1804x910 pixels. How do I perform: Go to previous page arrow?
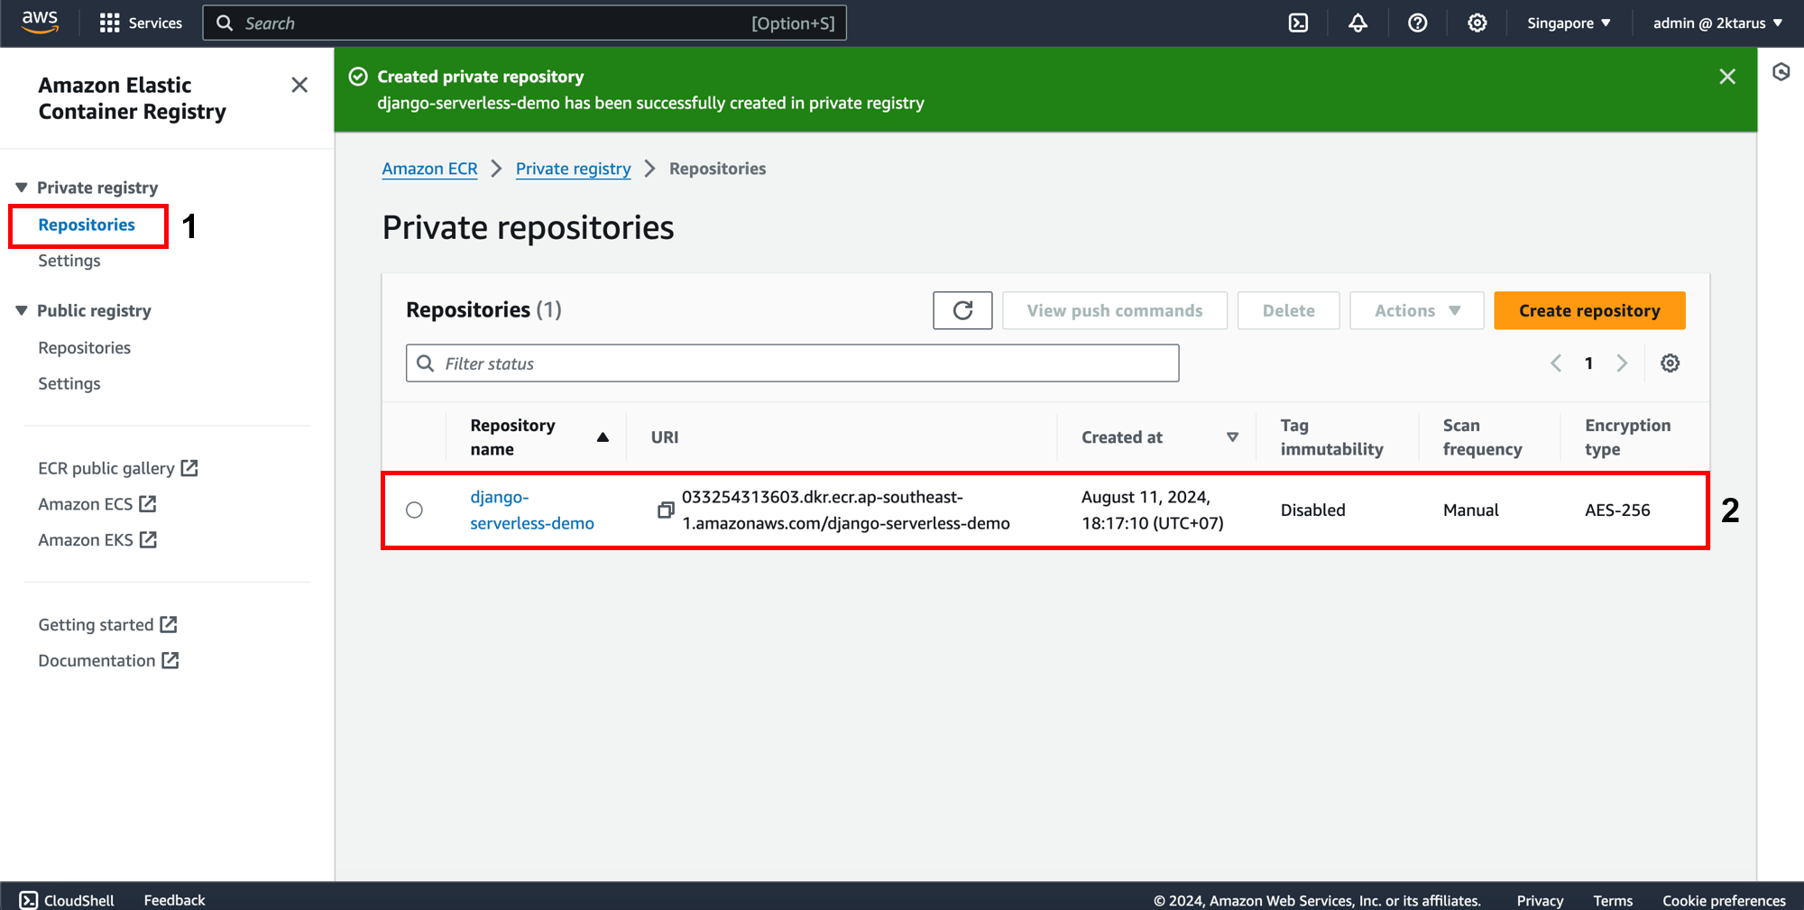coord(1556,363)
